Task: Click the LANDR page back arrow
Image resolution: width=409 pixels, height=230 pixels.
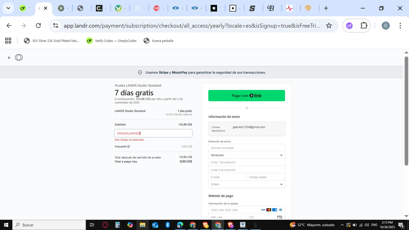Action: click(x=9, y=57)
